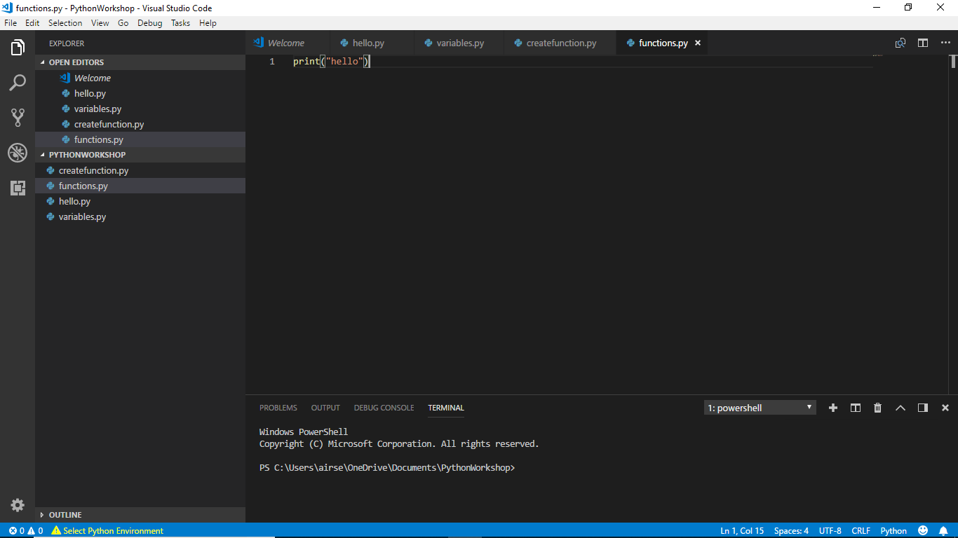Click line number 1 in the gutter
958x538 pixels.
click(272, 62)
